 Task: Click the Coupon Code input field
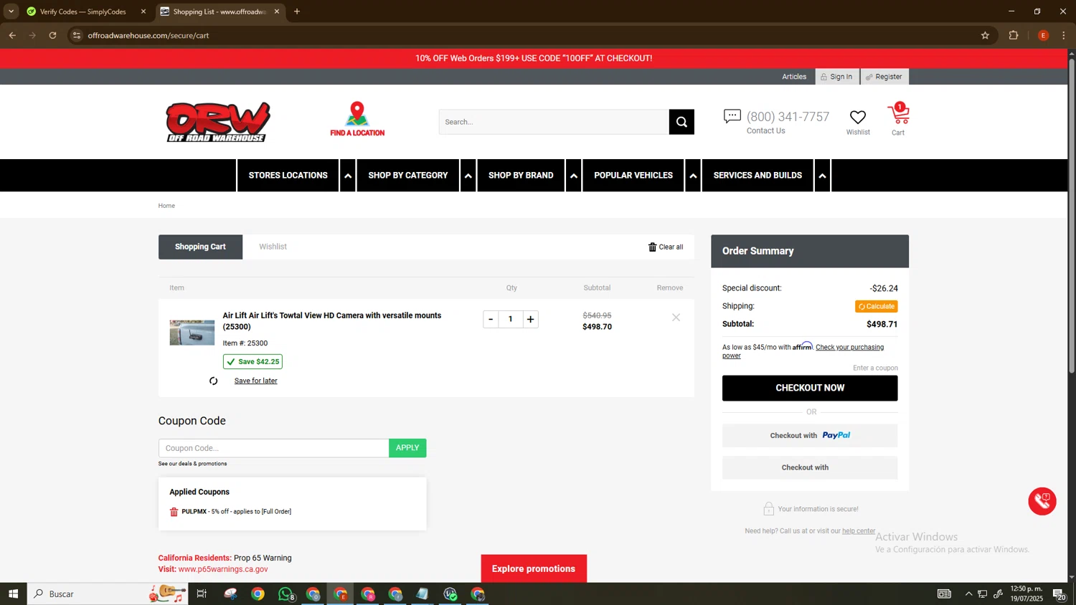coord(273,448)
